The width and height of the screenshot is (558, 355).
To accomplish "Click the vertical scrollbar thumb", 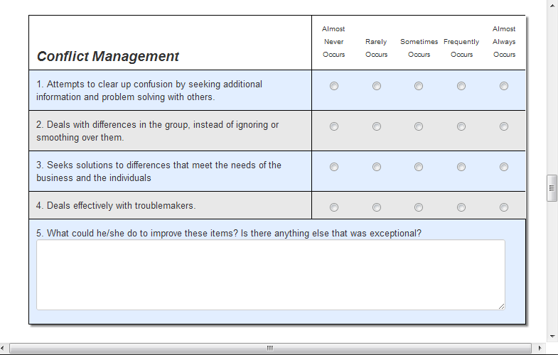I will click(x=551, y=188).
